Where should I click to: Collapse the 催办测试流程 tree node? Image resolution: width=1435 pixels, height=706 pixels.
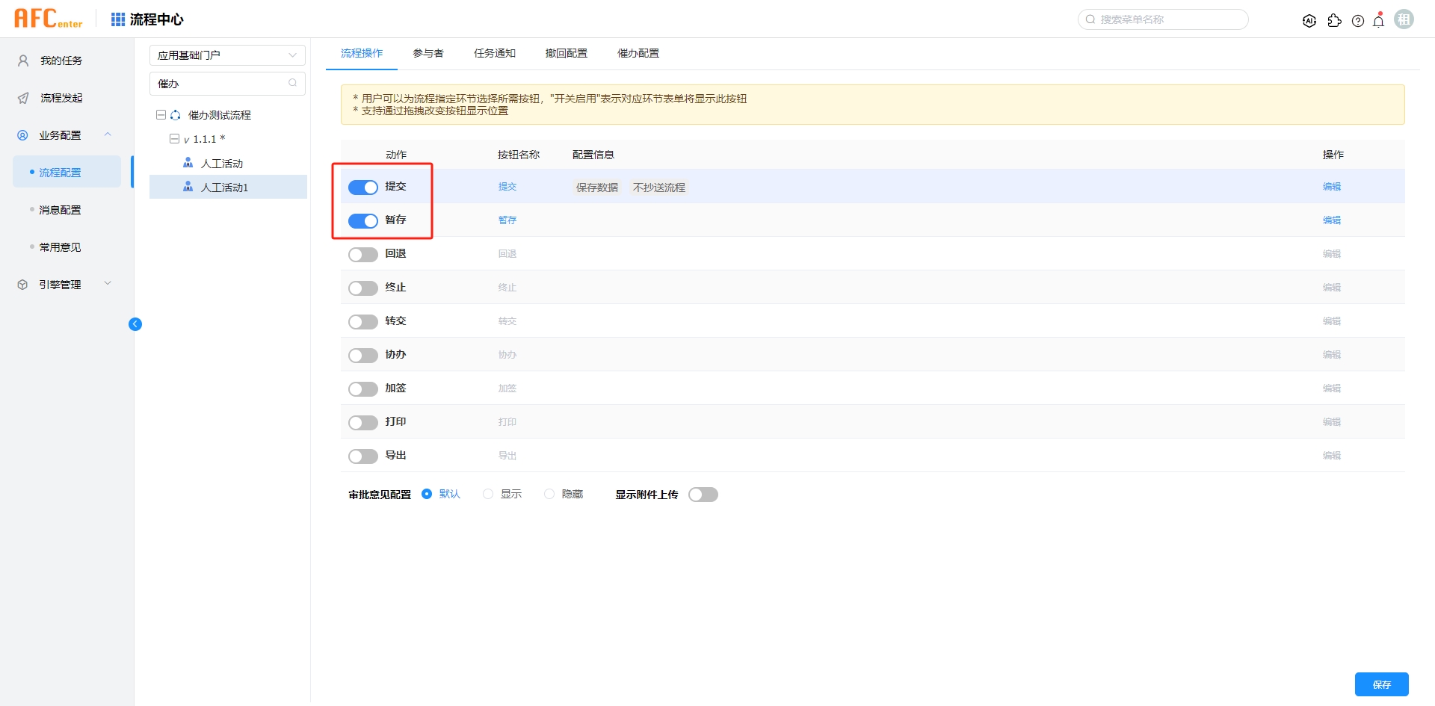pos(161,115)
